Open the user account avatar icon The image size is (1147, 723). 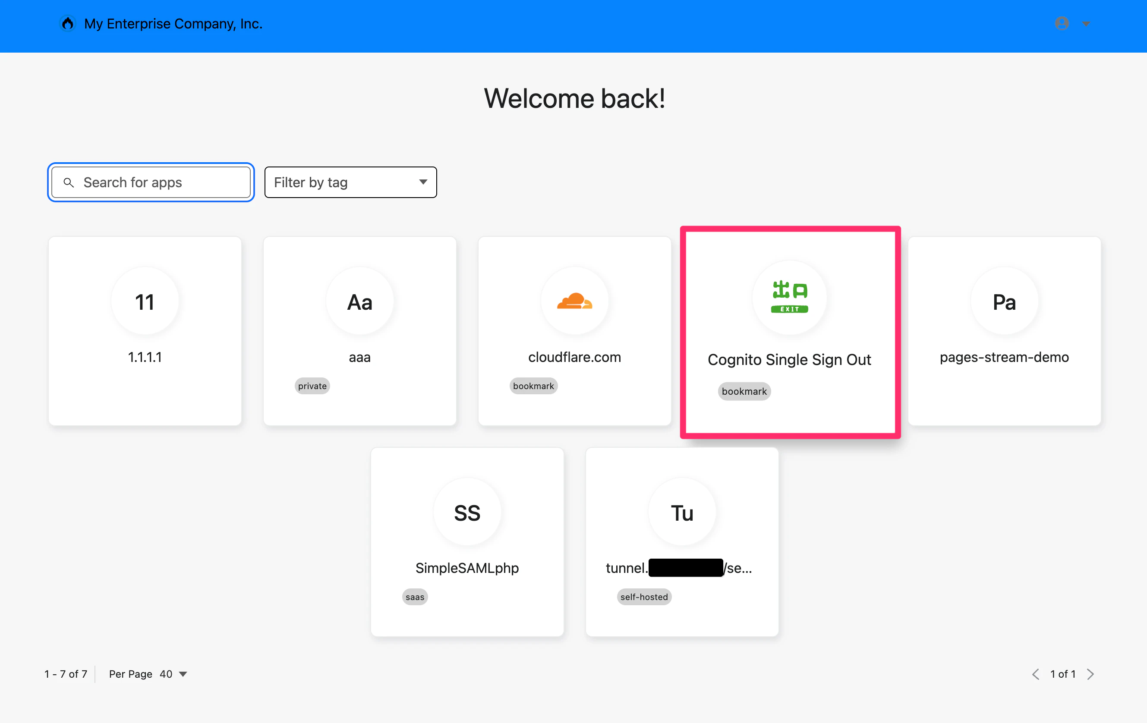tap(1062, 23)
